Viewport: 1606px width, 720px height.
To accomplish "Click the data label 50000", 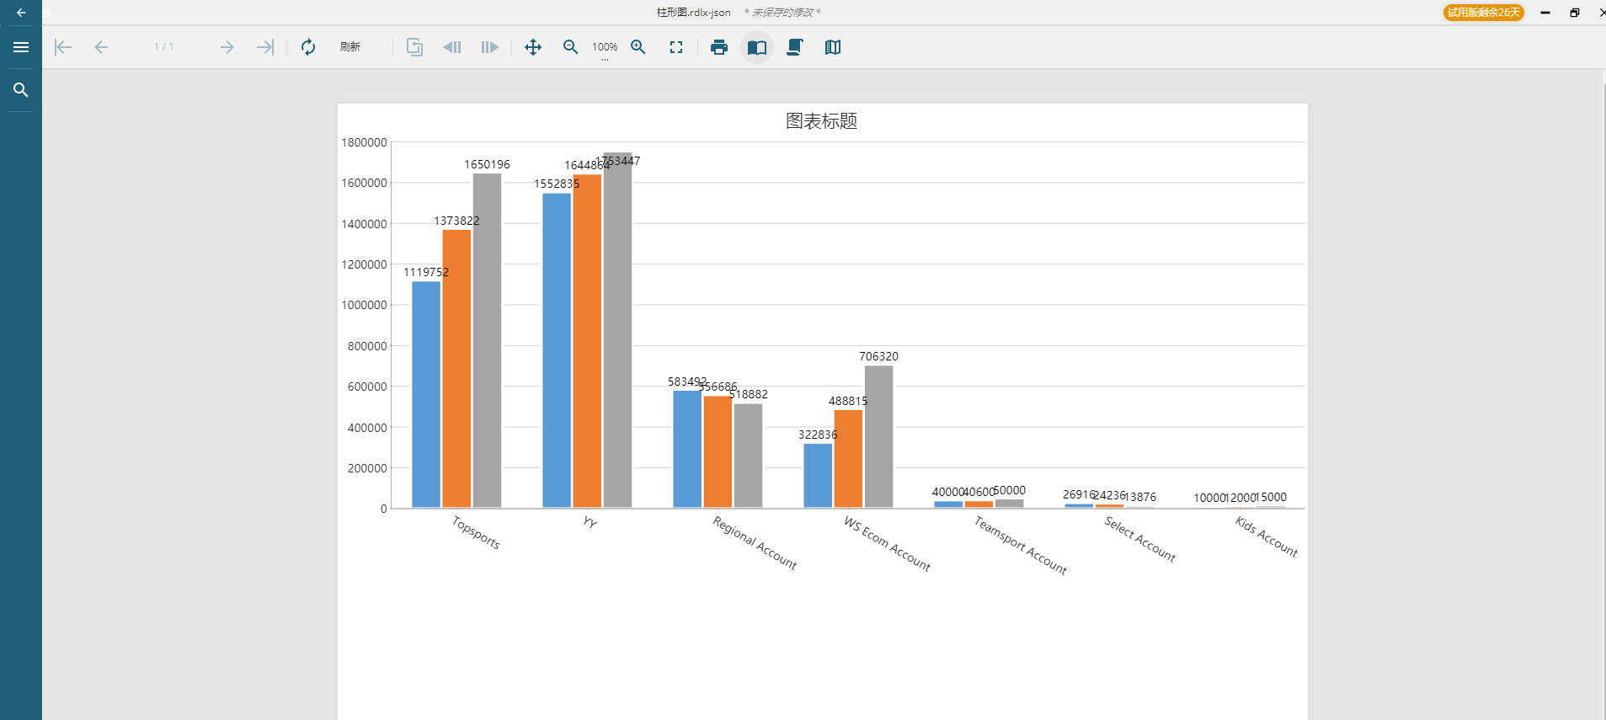I will click(x=1010, y=490).
